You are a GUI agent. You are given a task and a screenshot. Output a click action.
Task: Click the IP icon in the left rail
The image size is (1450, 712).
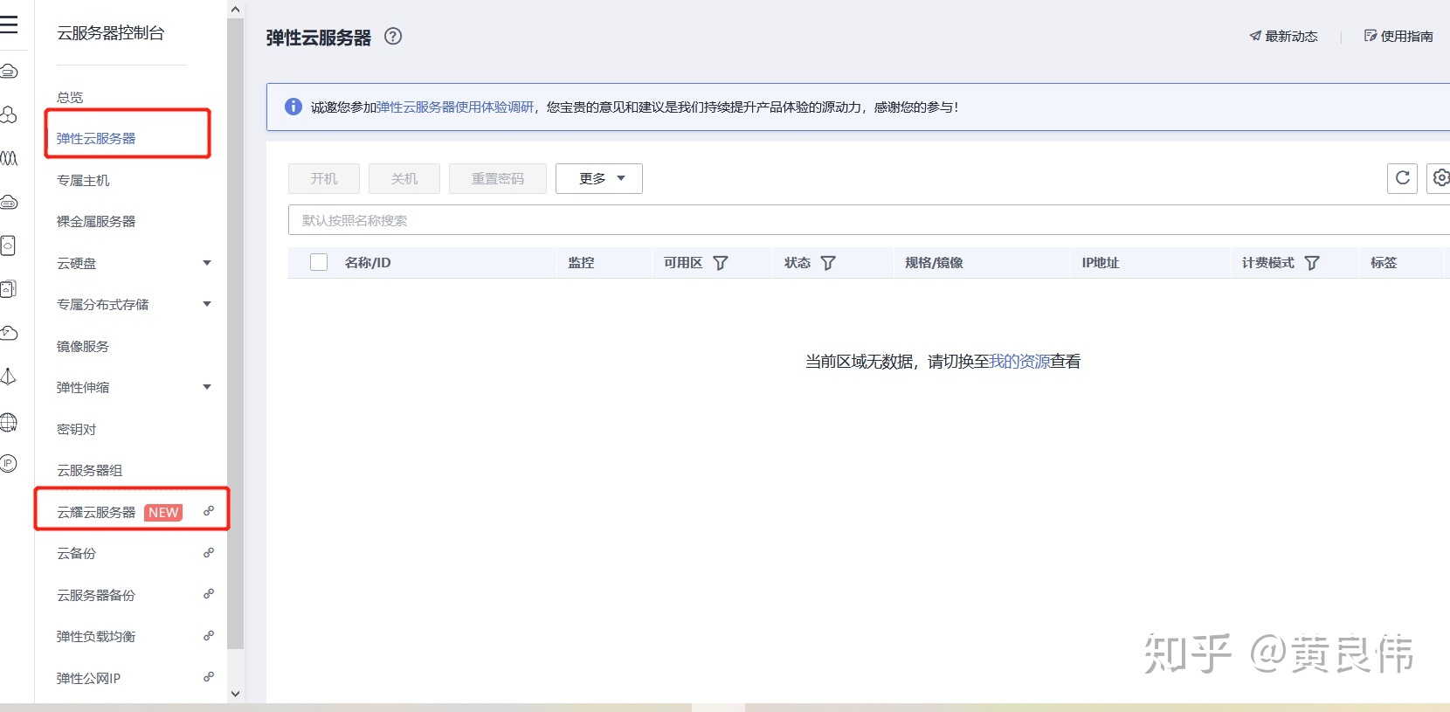(9, 464)
